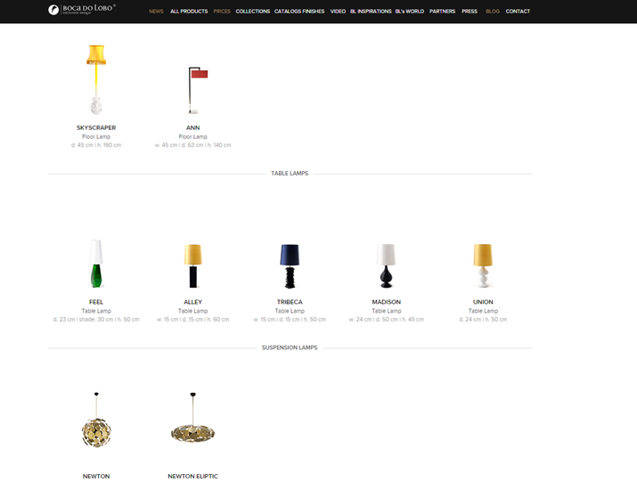The width and height of the screenshot is (637, 482).
Task: Open the NEWTON ELIPTIC product title link
Action: pos(193,477)
